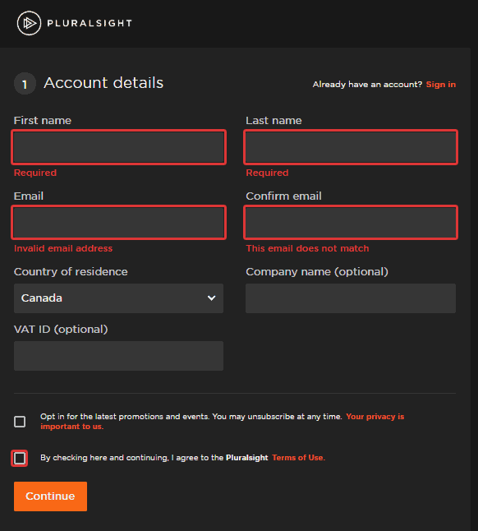
Task: Click the Account details heading
Action: (103, 83)
